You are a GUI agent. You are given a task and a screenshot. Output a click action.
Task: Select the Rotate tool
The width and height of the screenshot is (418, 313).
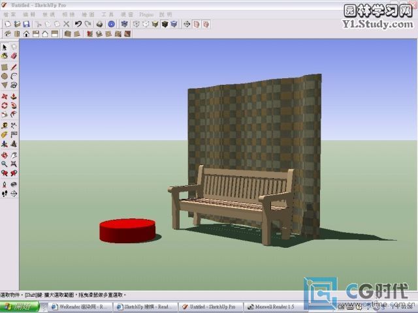5,106
